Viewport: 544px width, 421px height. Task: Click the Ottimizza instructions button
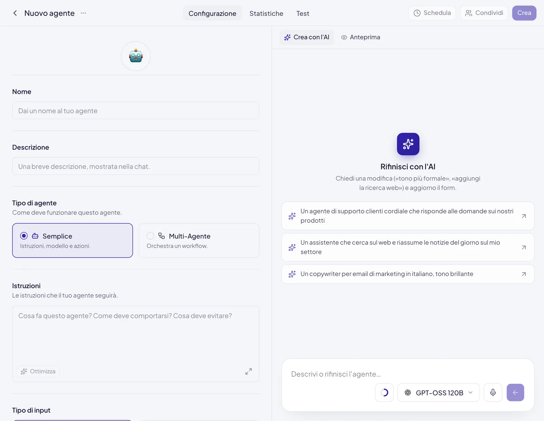38,371
